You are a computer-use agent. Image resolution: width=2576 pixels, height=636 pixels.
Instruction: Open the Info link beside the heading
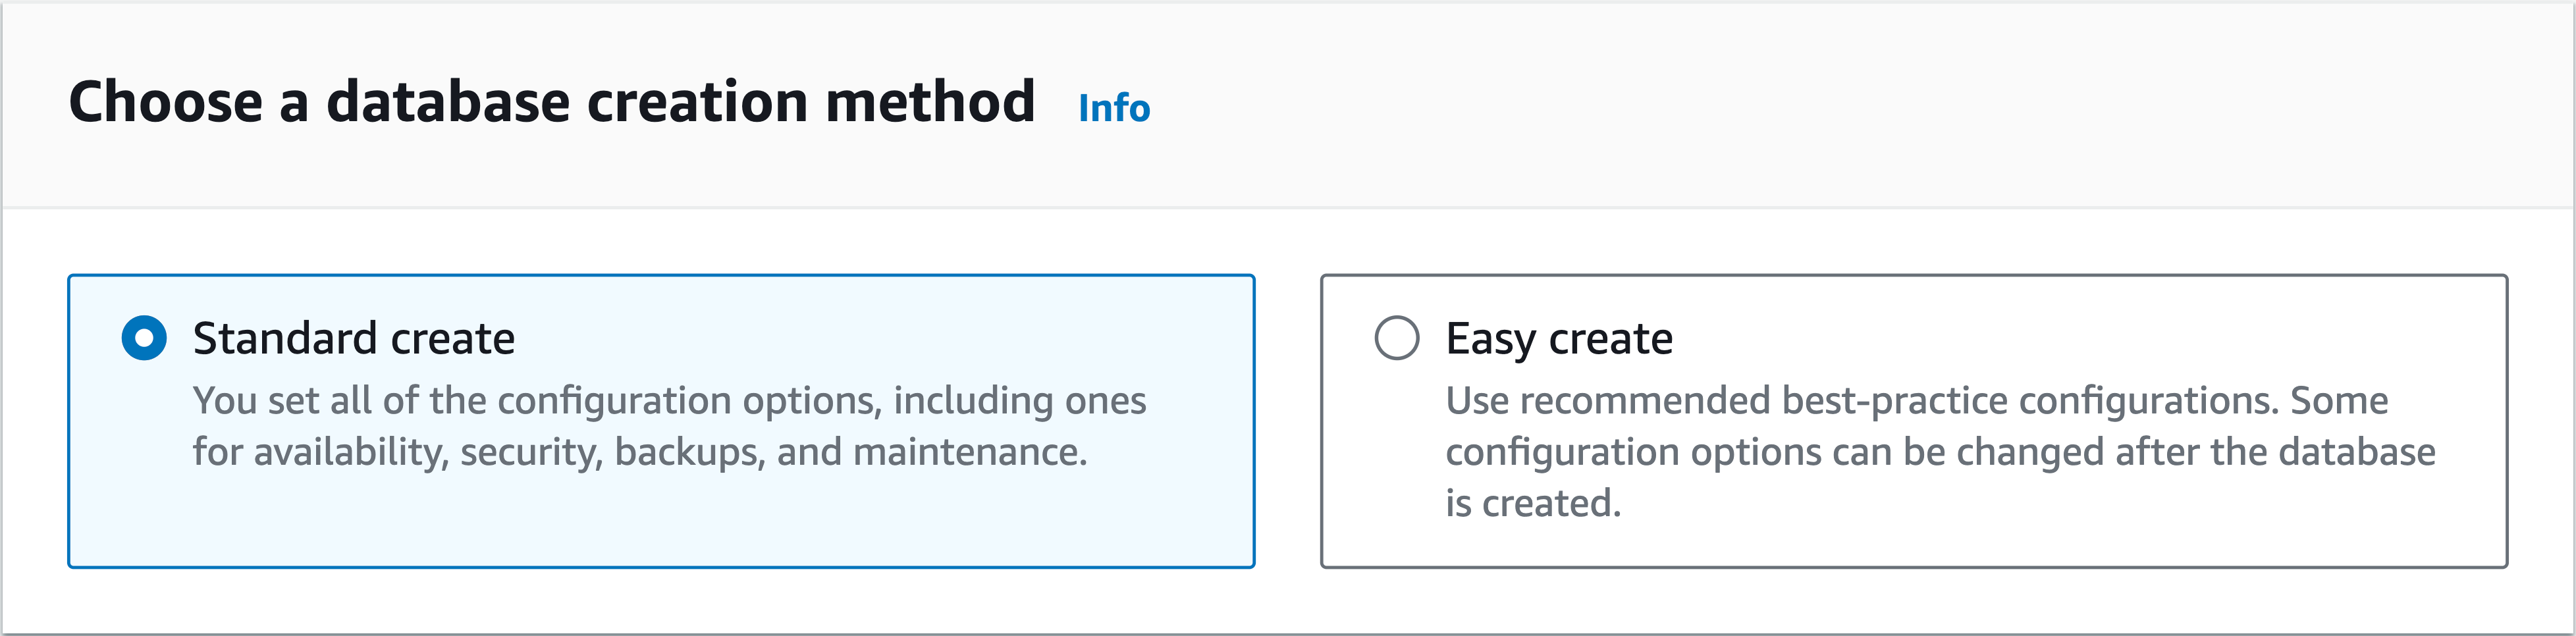pos(1113,108)
